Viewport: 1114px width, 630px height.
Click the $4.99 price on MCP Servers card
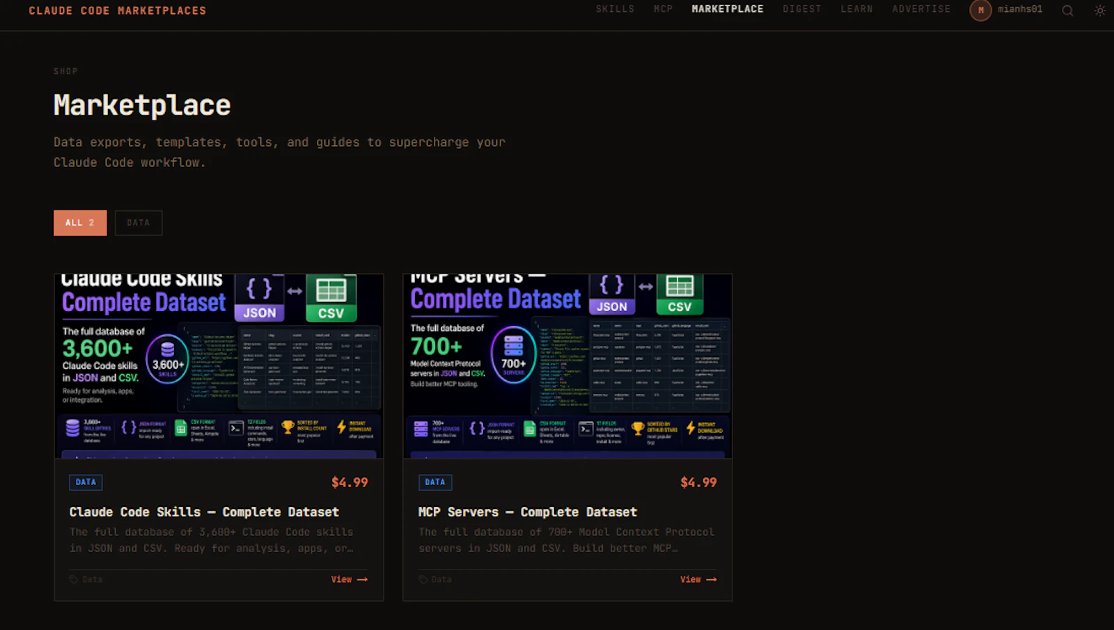pos(698,482)
